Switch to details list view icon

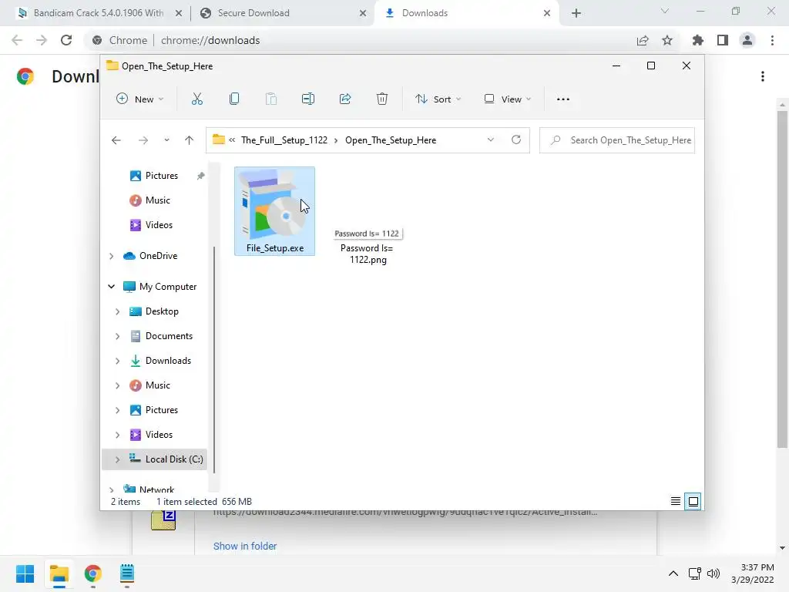[x=676, y=501]
